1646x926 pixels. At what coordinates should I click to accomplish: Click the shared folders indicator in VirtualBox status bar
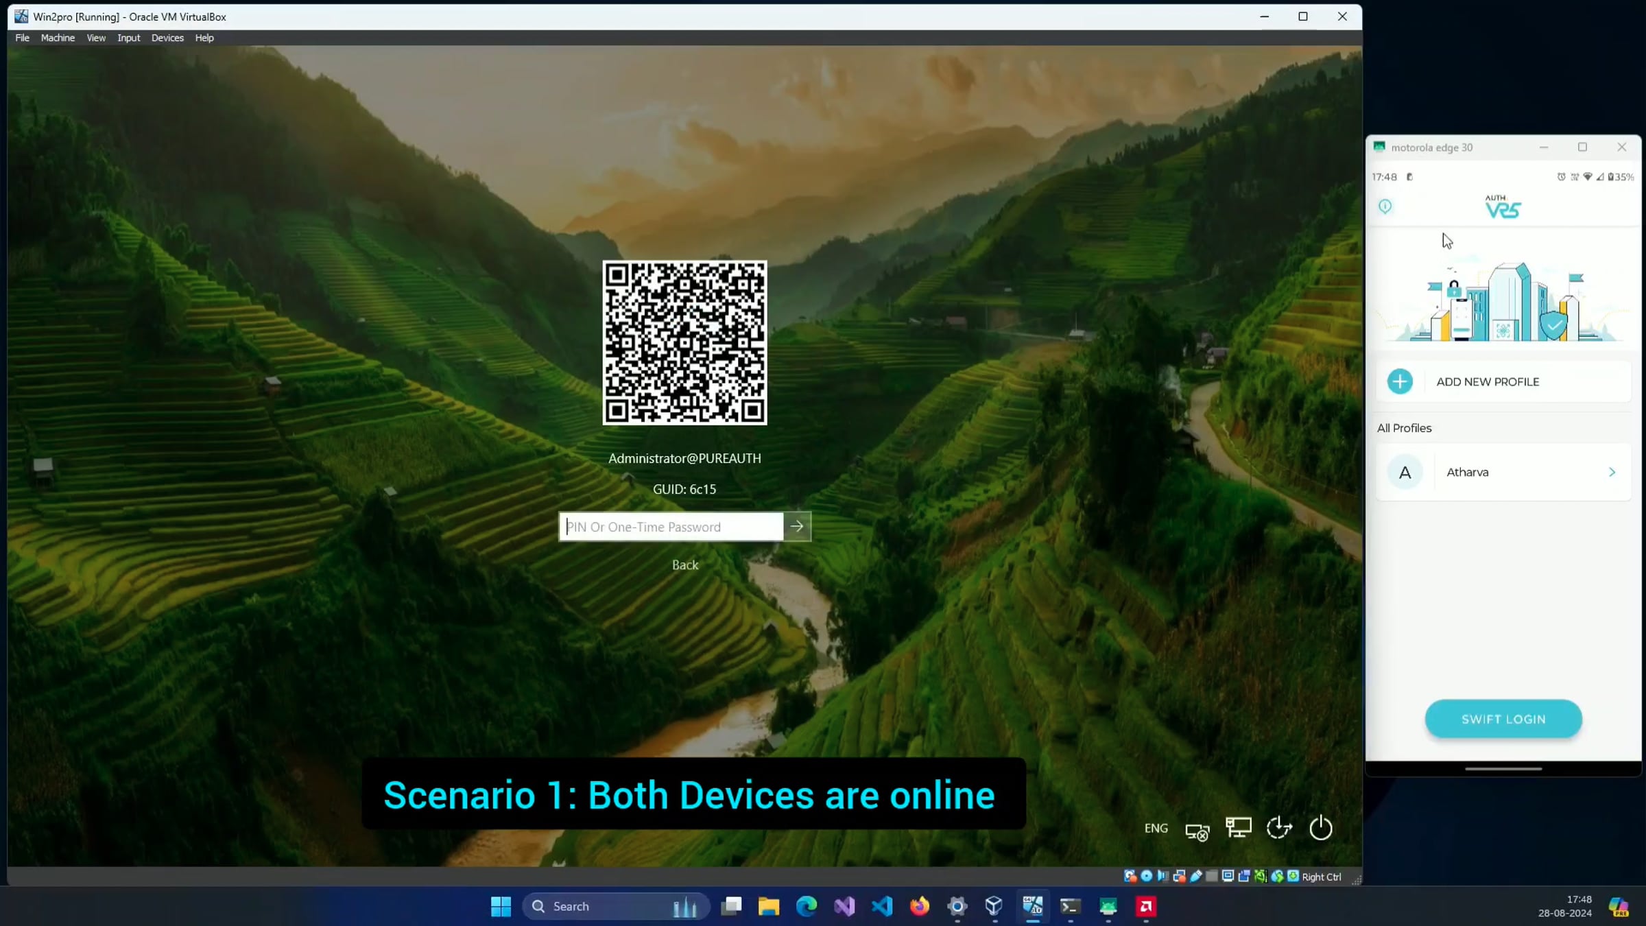click(x=1212, y=876)
